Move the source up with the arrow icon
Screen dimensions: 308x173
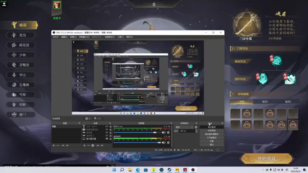(98, 146)
